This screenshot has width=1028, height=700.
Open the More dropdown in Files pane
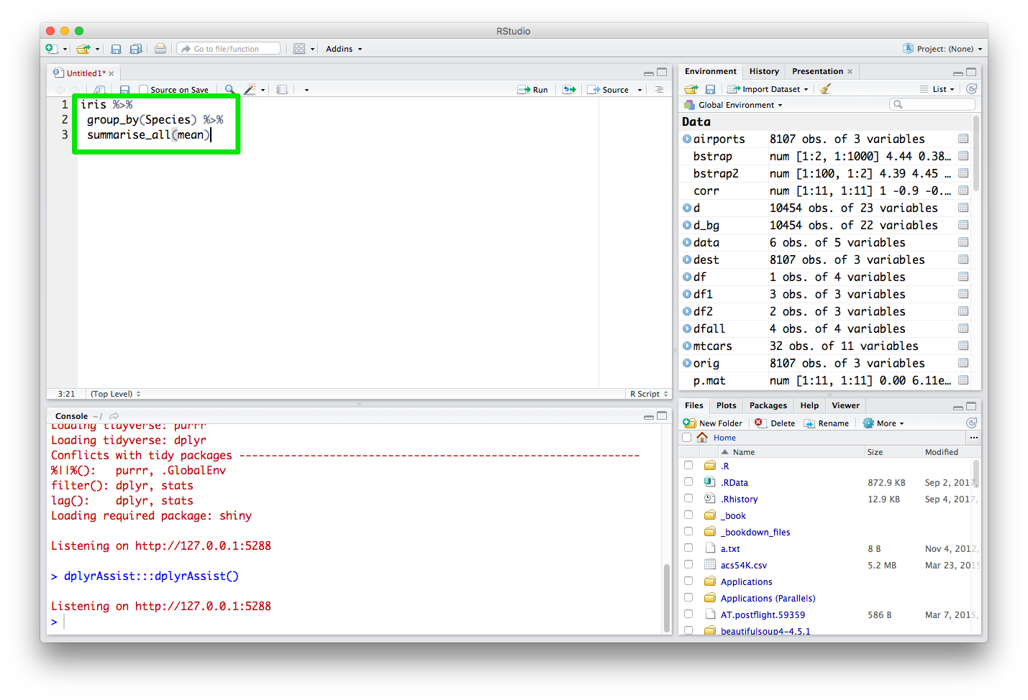coord(883,423)
